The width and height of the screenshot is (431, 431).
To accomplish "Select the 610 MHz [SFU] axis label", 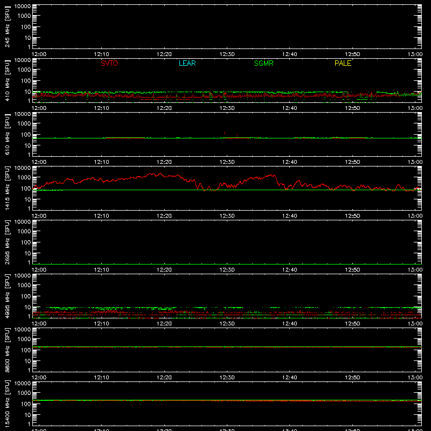I will [x=7, y=134].
